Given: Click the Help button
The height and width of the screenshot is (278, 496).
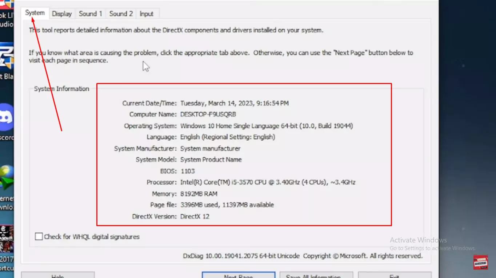Looking at the screenshot, I should pyautogui.click(x=58, y=275).
